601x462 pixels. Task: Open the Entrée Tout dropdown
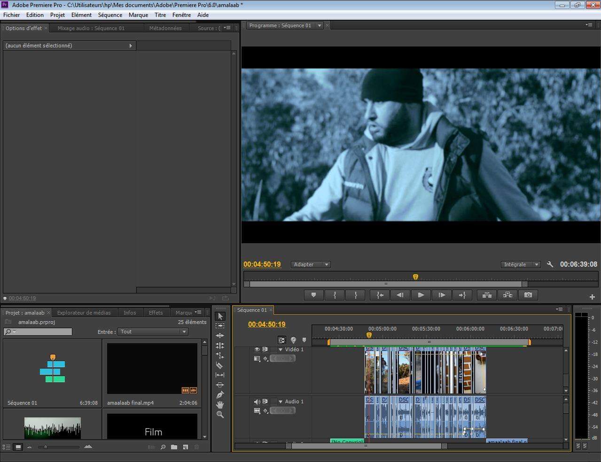pyautogui.click(x=153, y=331)
